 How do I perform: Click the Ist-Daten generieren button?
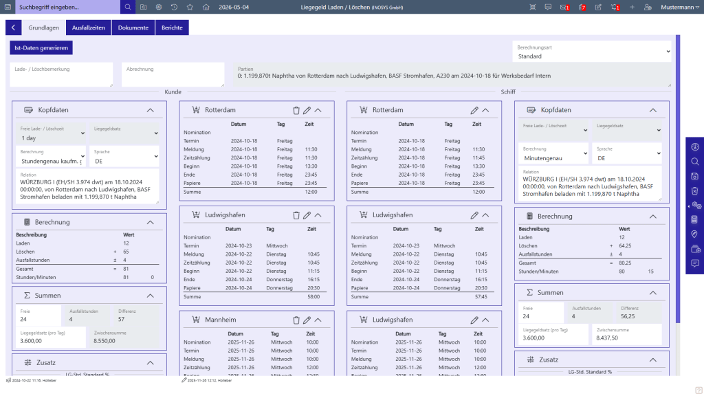click(x=41, y=47)
